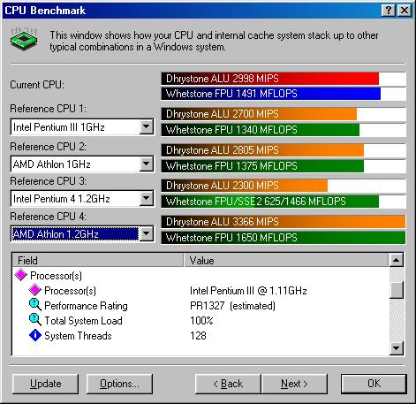416x404 pixels.
Task: Click the CPU Benchmark title bar text
Action: 45,11
